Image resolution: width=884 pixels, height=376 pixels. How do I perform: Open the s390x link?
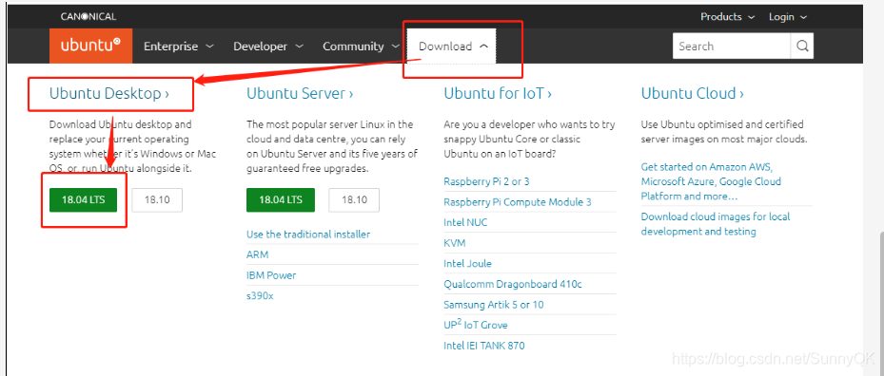pos(260,295)
